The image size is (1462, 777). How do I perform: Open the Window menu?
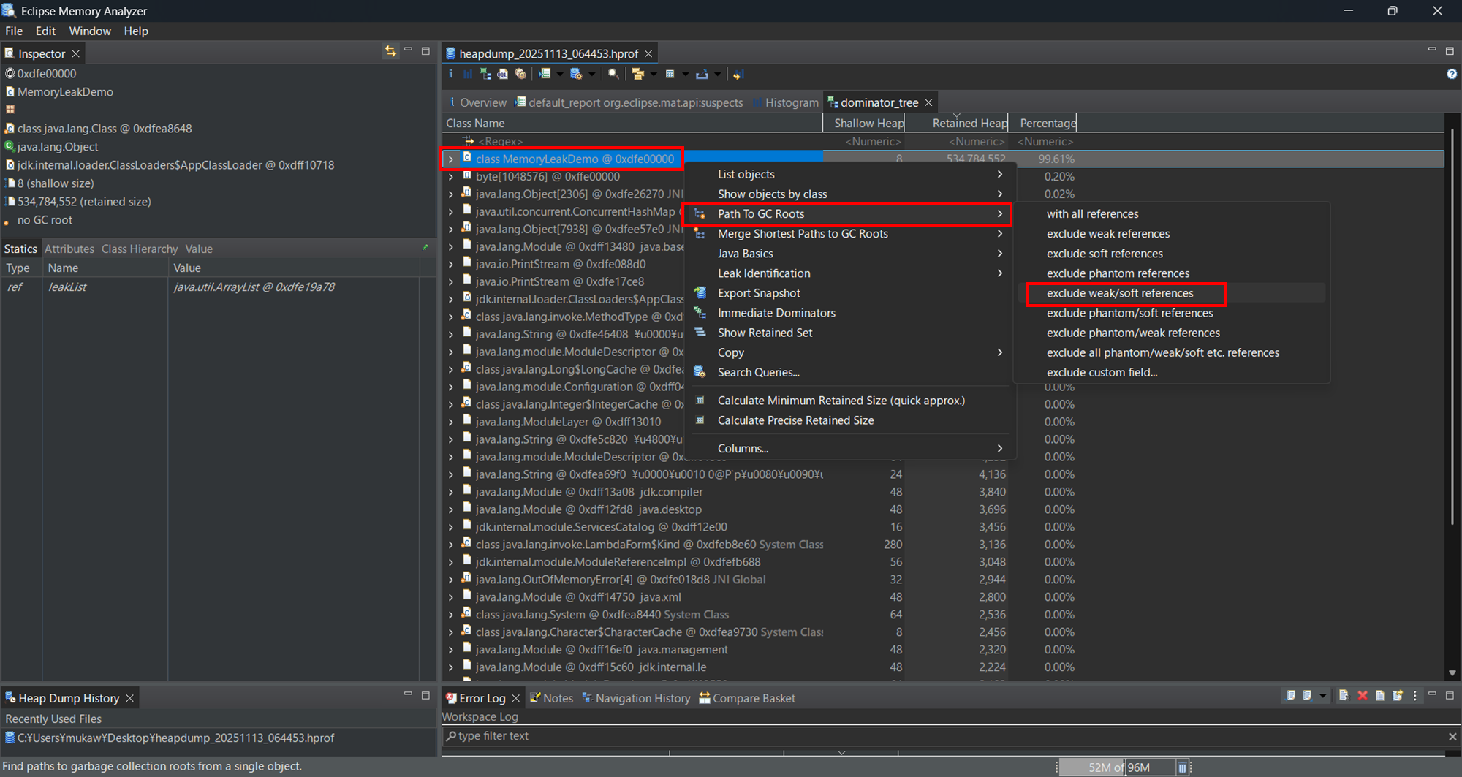(x=90, y=31)
